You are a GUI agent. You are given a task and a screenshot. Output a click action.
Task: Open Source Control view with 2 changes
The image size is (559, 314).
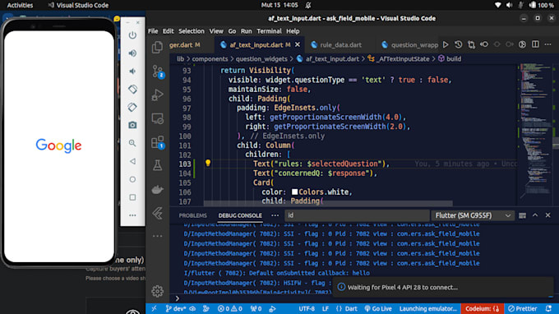[x=157, y=72]
